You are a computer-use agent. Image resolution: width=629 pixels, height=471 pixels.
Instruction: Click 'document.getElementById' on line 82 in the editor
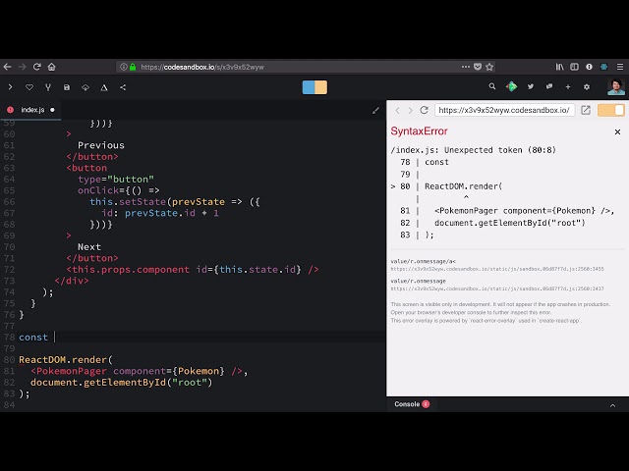click(98, 383)
